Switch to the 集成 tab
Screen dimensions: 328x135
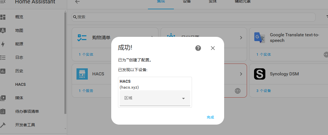click(x=161, y=2)
